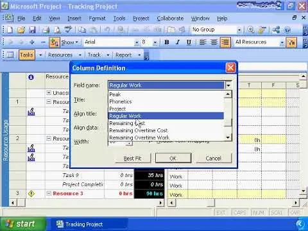Screen dimensions: 308x231
Task: Open the Show outline dropdown
Action: (69, 42)
